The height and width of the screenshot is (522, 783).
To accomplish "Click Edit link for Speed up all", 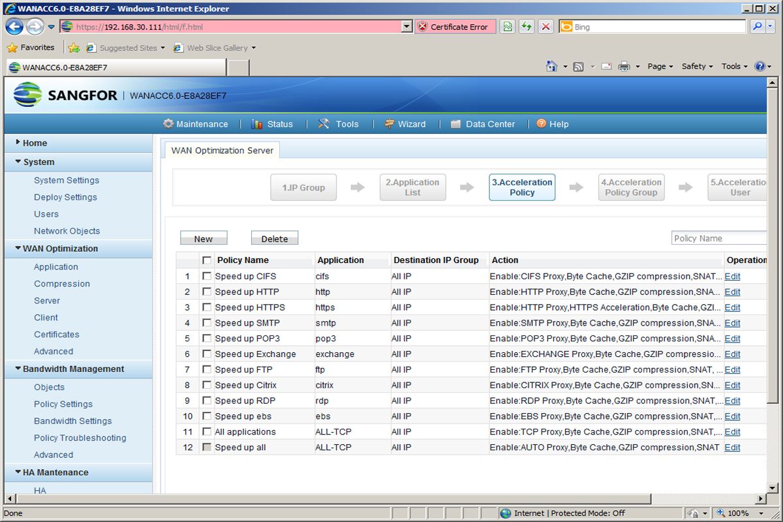I will click(x=732, y=448).
